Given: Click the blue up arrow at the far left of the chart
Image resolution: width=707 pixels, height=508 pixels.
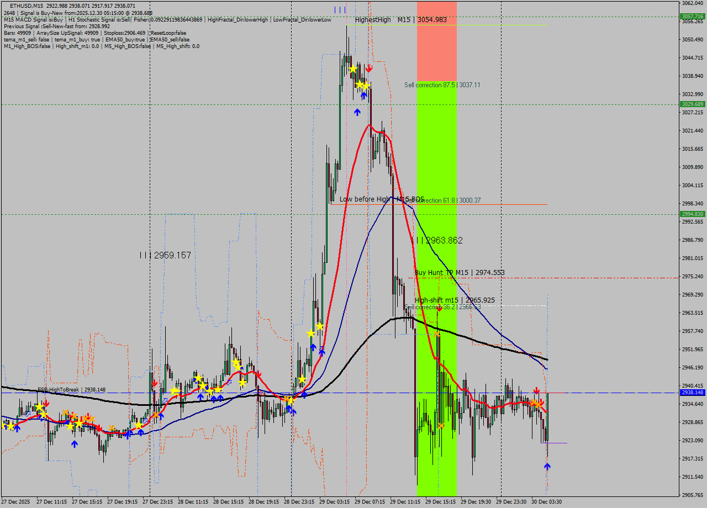Looking at the screenshot, I should tap(6, 426).
